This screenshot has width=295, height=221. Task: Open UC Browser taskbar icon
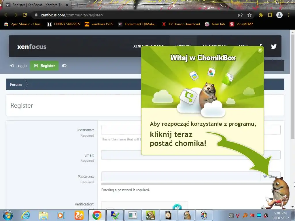point(79,215)
